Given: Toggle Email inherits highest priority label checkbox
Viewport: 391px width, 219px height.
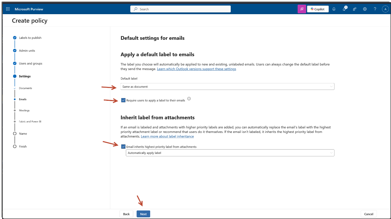Looking at the screenshot, I should click(x=123, y=147).
